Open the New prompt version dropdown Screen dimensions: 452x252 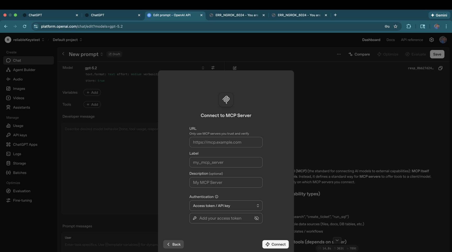[101, 54]
